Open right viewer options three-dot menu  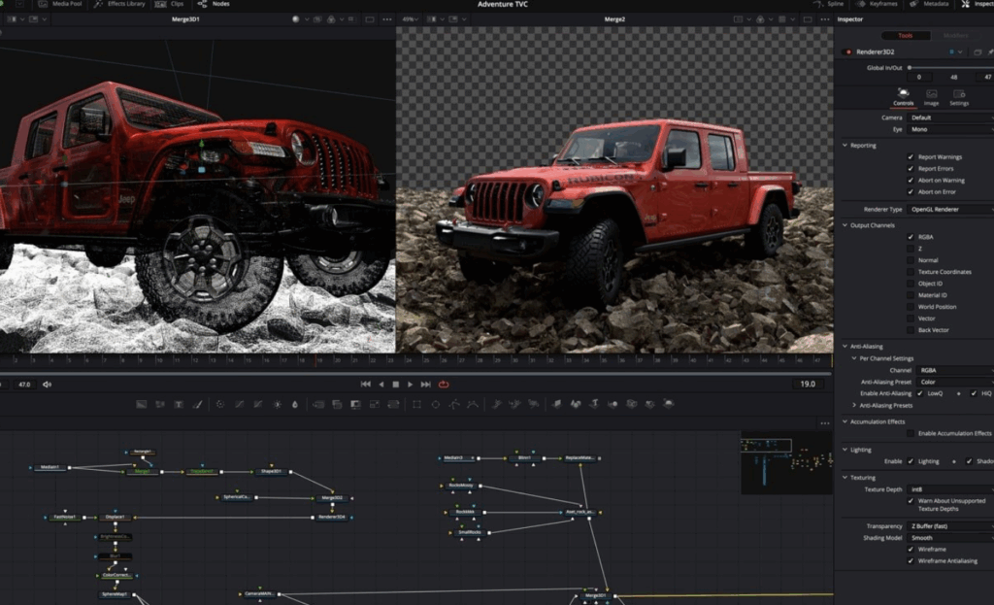click(x=825, y=19)
